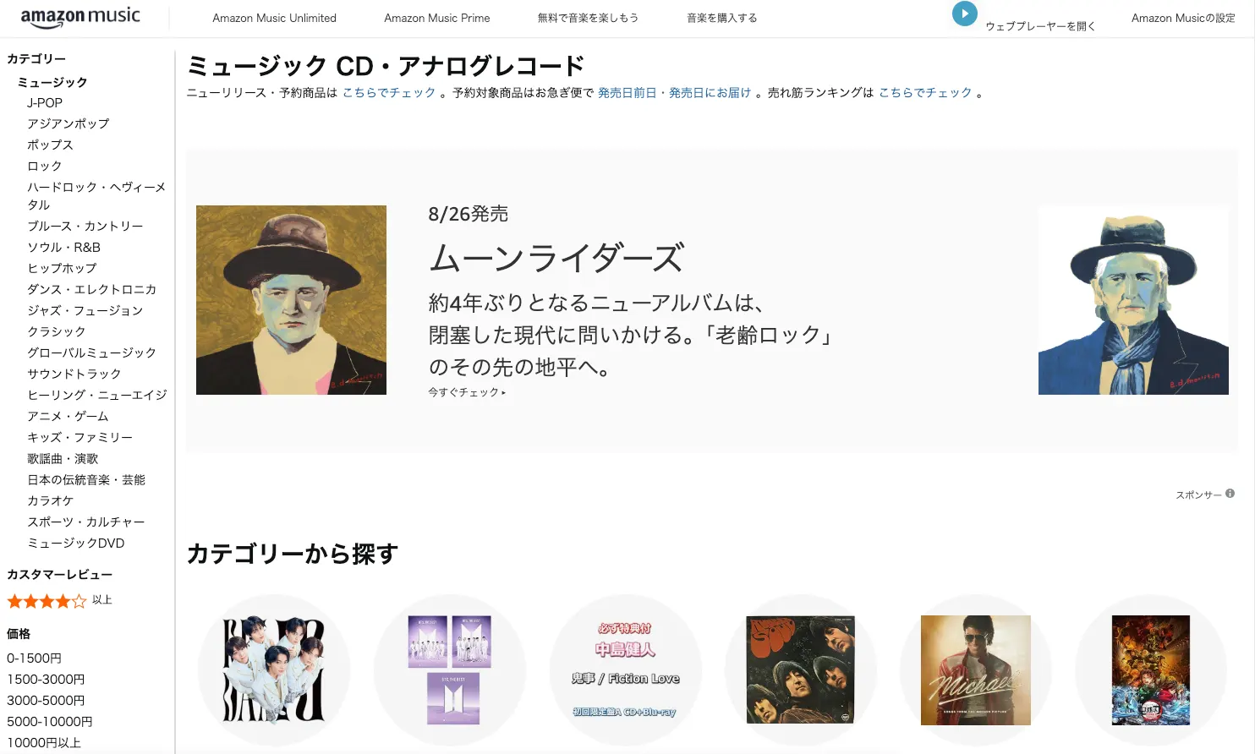Open Michael album category circle
The height and width of the screenshot is (754, 1255).
click(976, 670)
